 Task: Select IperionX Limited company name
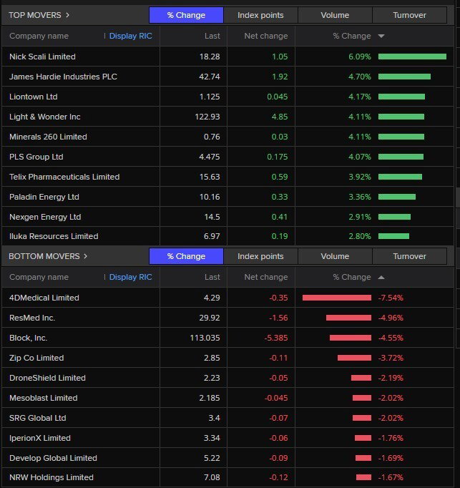point(40,438)
